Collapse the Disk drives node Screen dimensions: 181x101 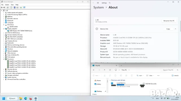(4, 25)
